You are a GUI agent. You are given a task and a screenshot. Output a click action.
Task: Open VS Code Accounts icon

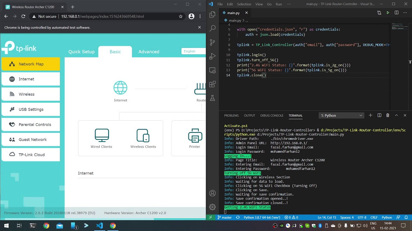[x=212, y=193]
